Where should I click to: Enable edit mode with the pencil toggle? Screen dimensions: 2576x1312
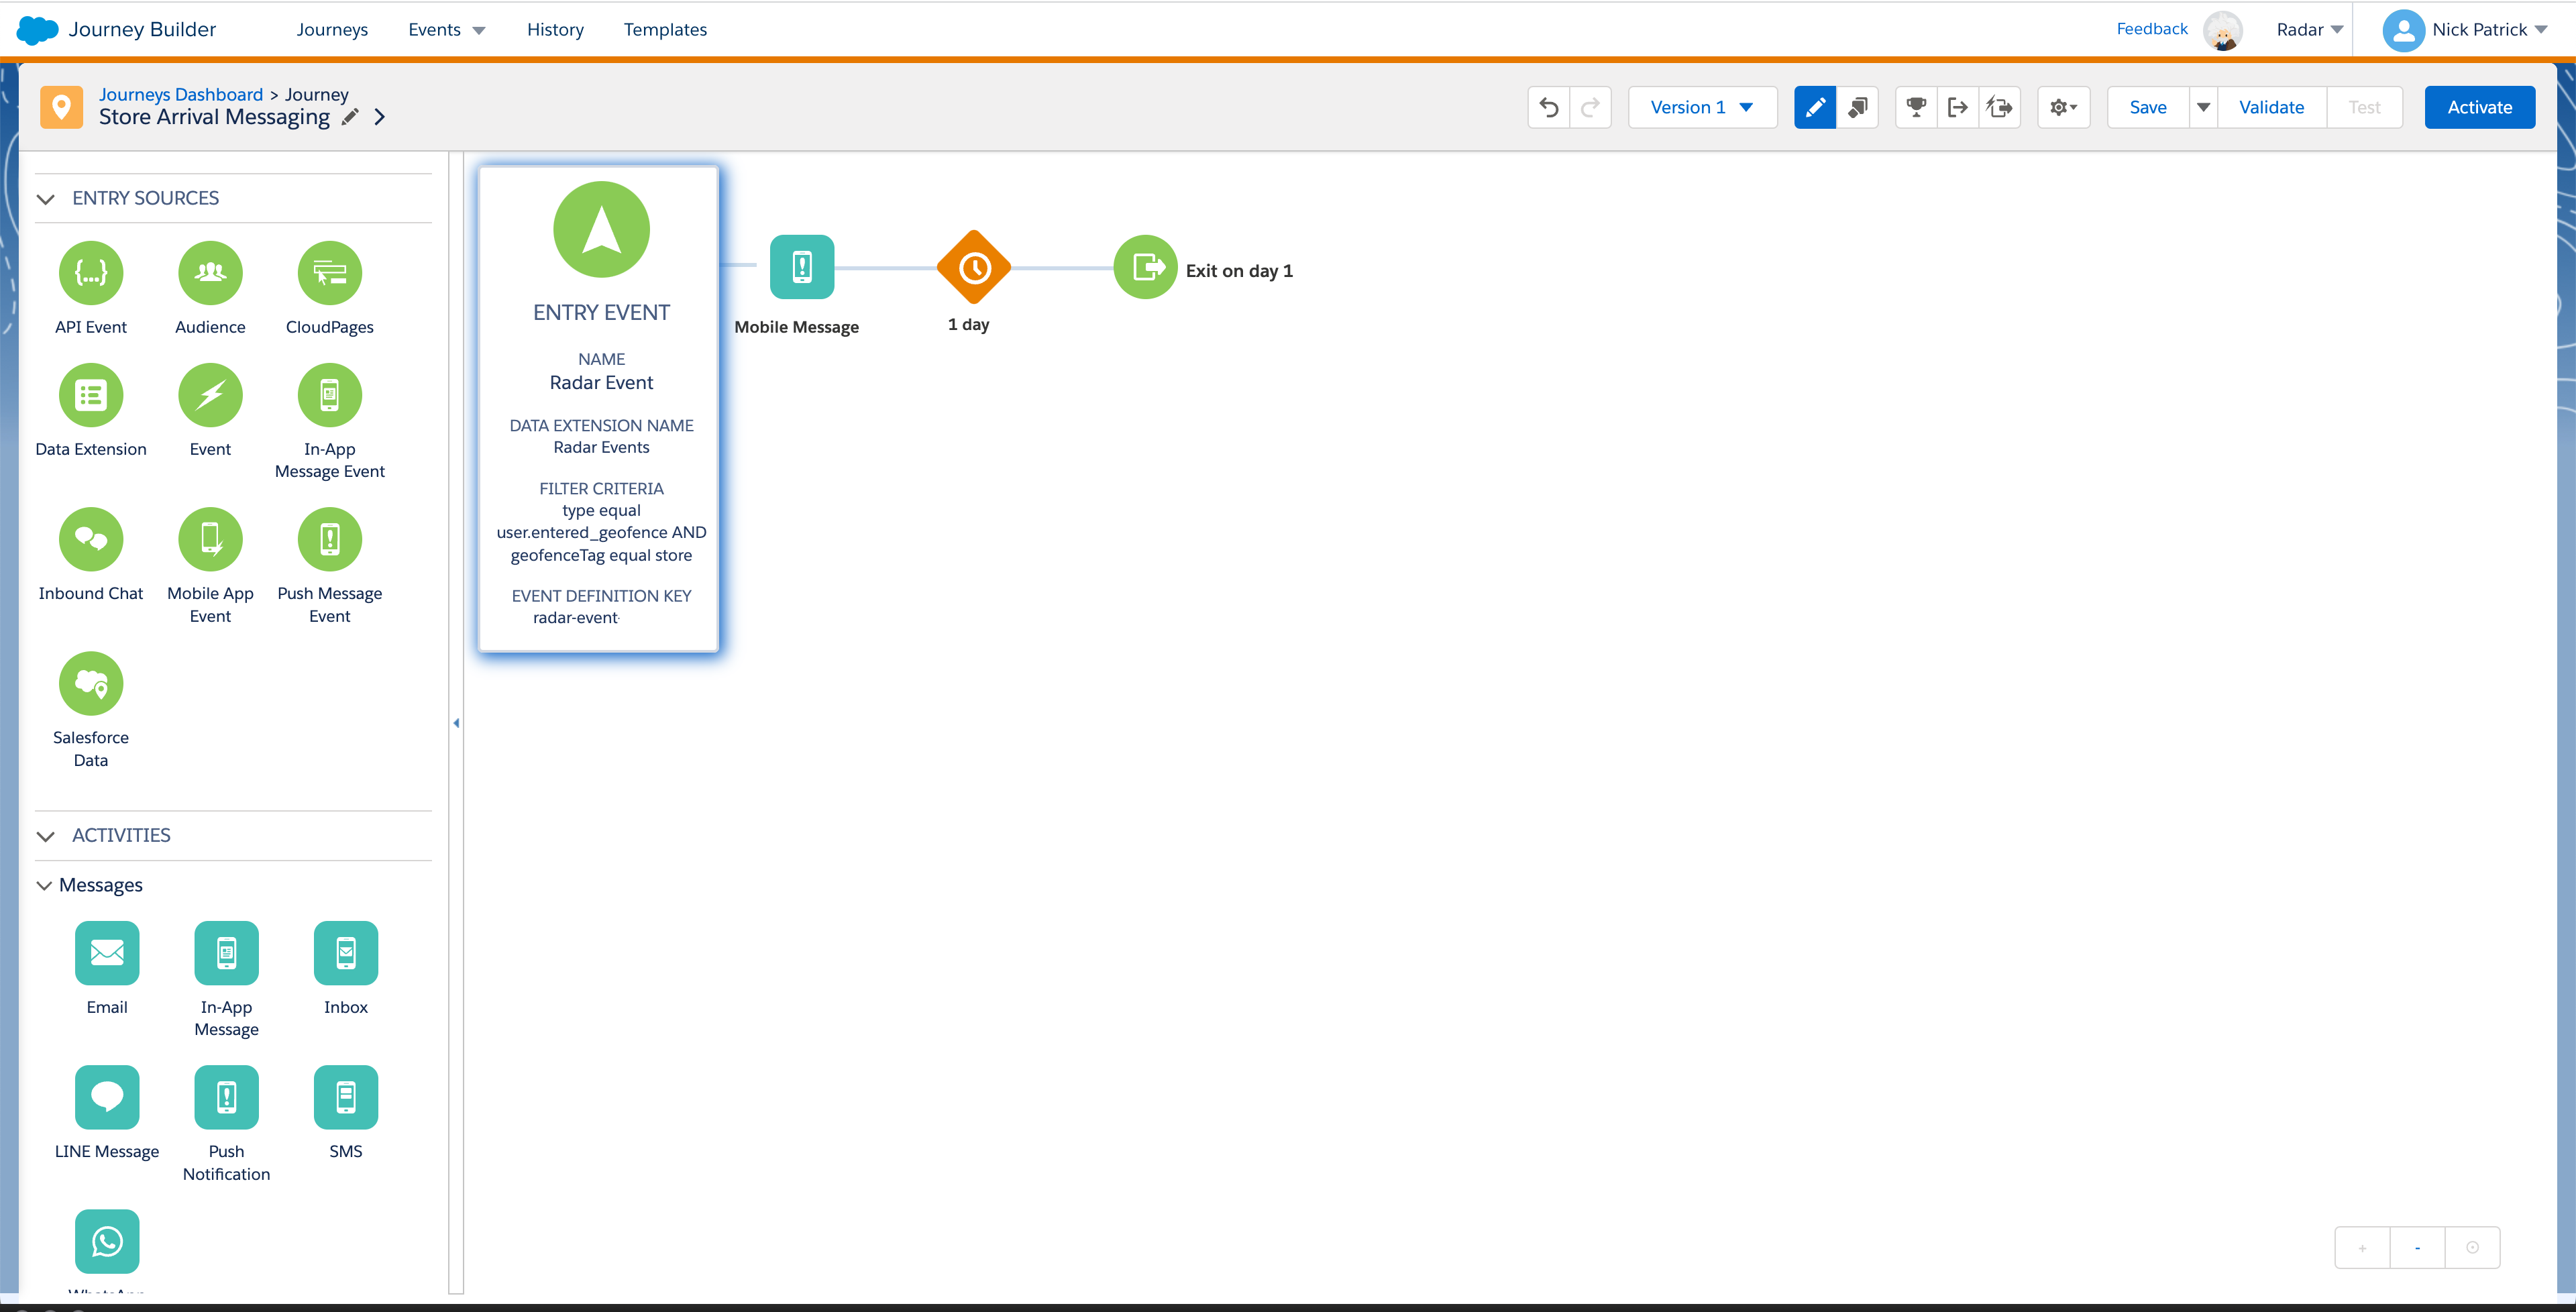tap(1814, 107)
